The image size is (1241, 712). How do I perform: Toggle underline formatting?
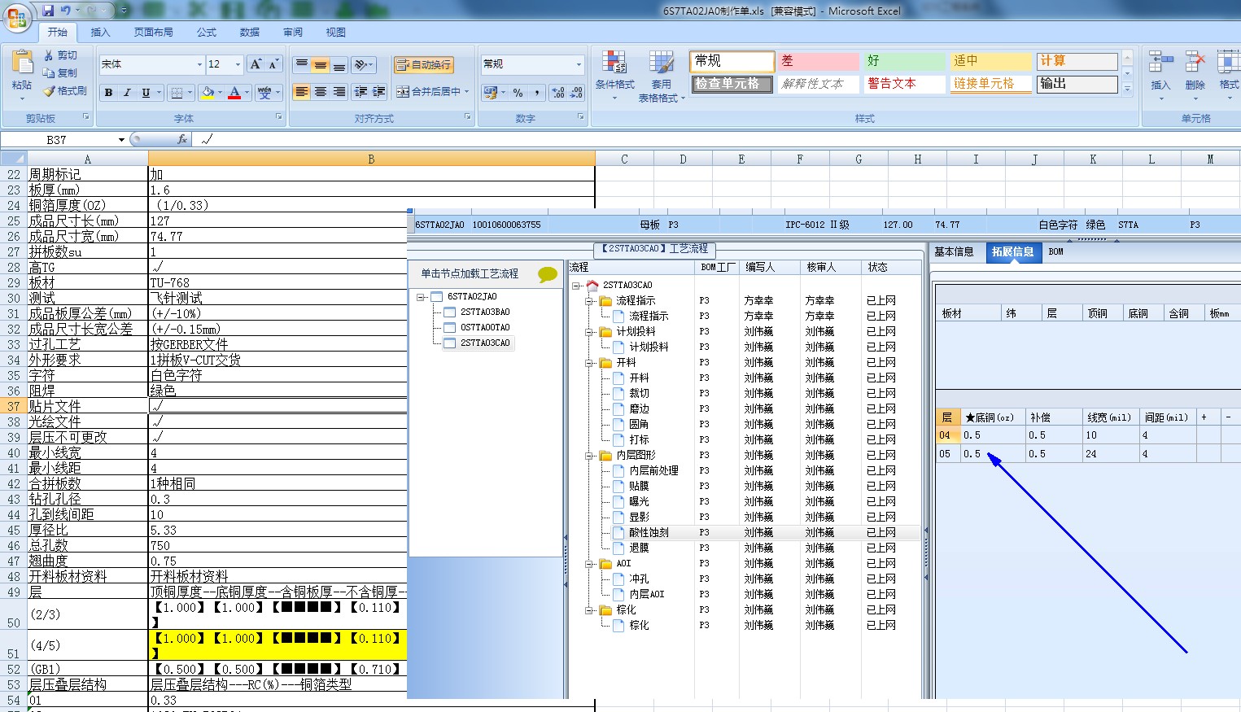click(x=146, y=93)
